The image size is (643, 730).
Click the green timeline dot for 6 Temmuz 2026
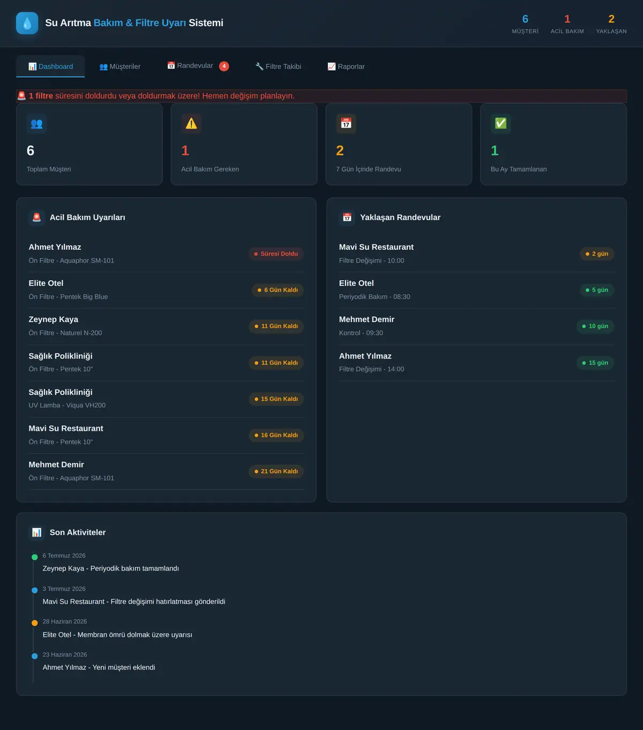click(x=35, y=557)
